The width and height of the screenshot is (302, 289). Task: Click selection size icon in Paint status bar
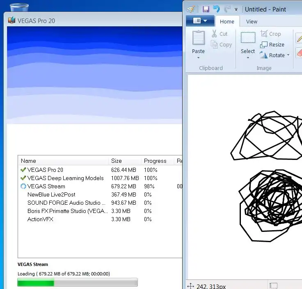point(274,286)
